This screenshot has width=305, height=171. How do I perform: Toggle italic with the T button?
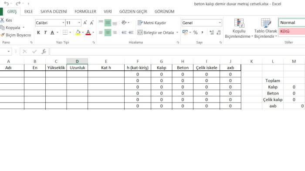45,33
